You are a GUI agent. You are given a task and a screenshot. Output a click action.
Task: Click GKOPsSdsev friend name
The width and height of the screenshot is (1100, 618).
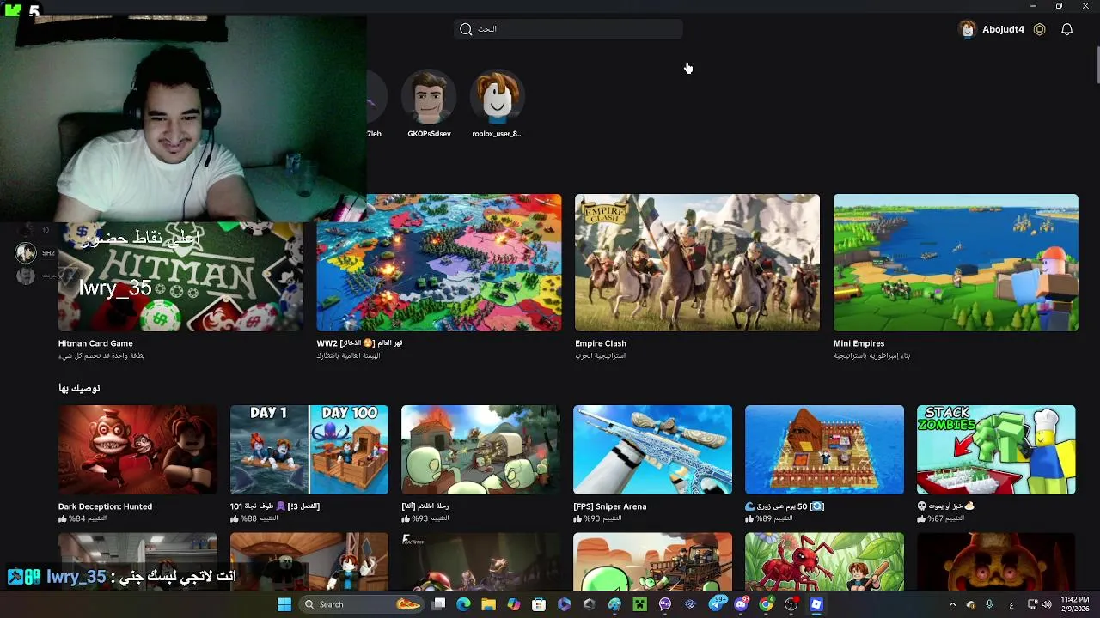click(429, 134)
